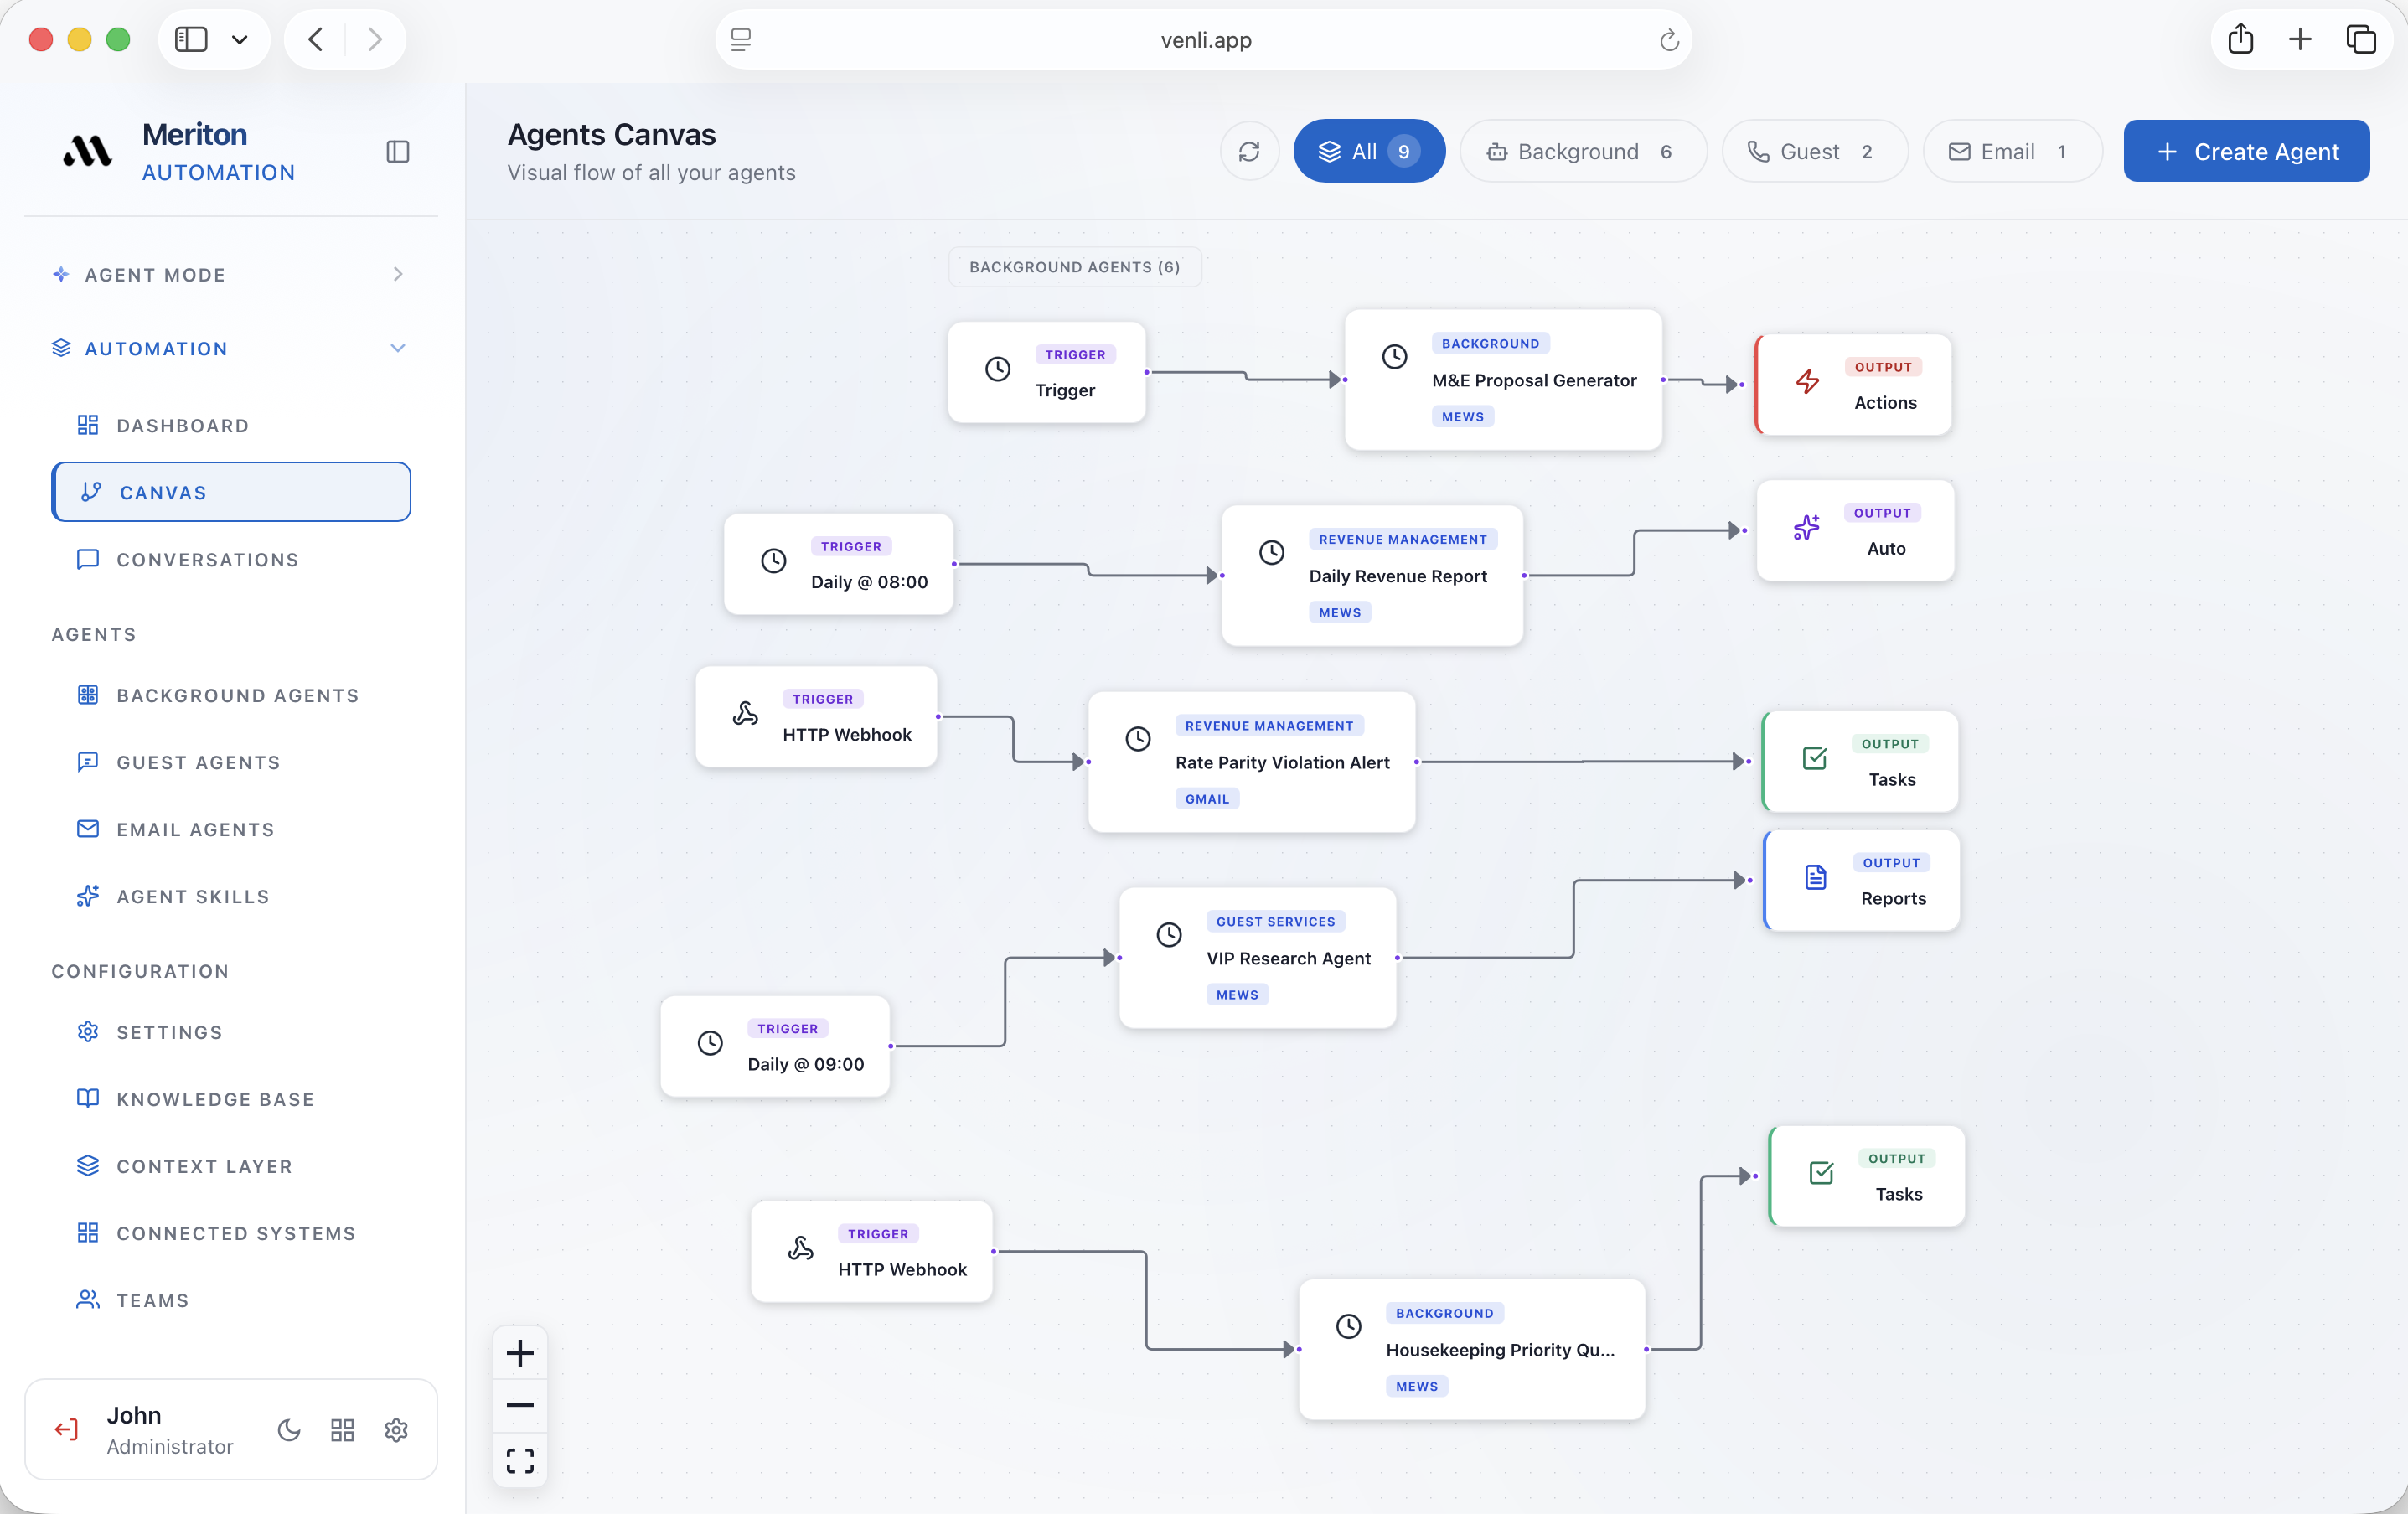Click the Create Agent button
The image size is (2408, 1514).
click(2246, 151)
